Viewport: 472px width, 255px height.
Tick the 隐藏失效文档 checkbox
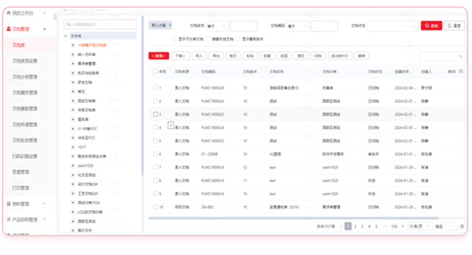tap(208, 39)
